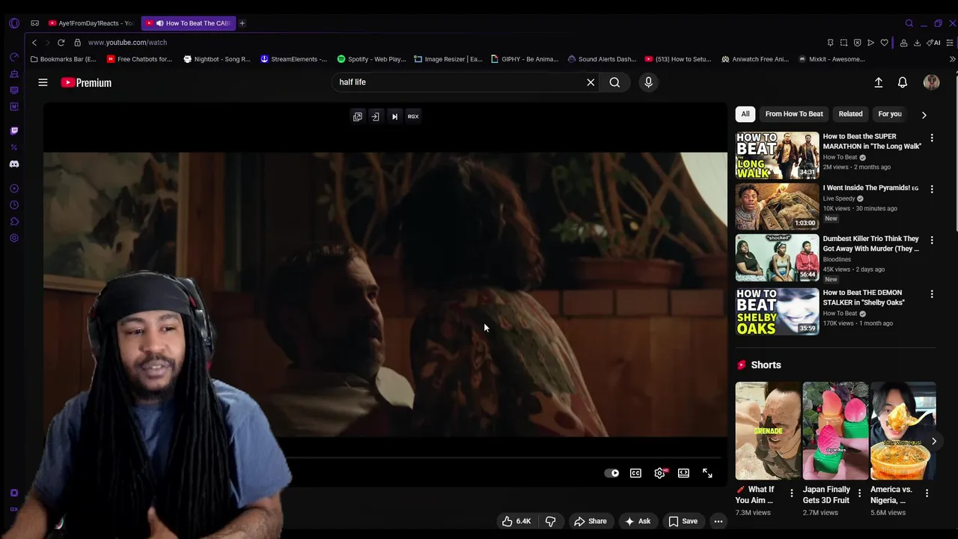Go back in browser history
This screenshot has width=958, height=539.
(x=34, y=43)
